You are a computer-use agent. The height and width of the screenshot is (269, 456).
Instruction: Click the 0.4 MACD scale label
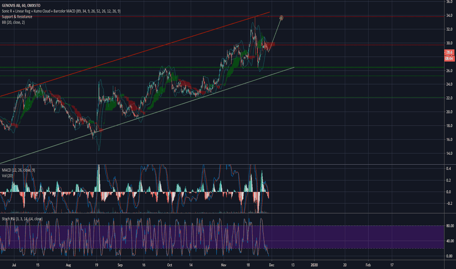coord(449,168)
